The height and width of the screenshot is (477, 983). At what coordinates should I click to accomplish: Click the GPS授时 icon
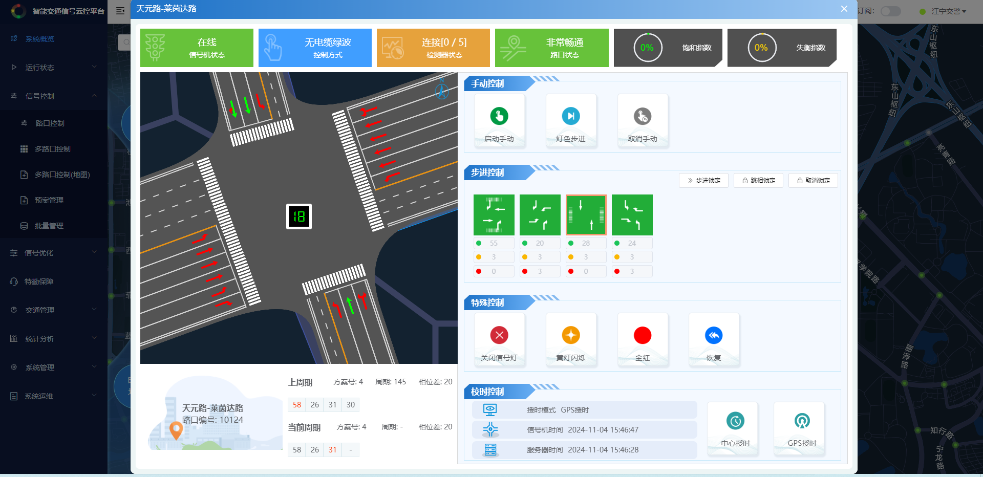(x=802, y=421)
